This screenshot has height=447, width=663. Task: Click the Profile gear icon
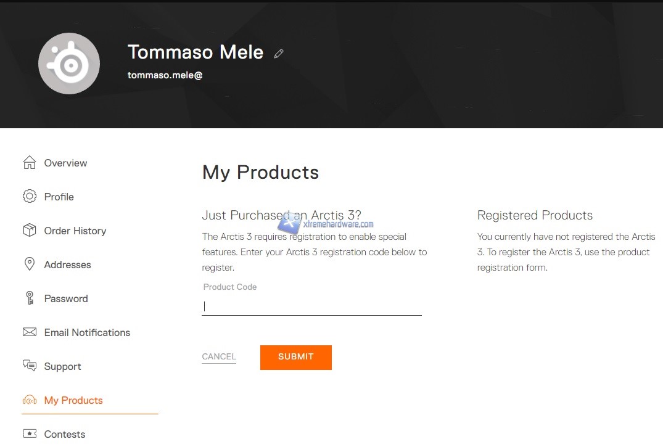(30, 197)
